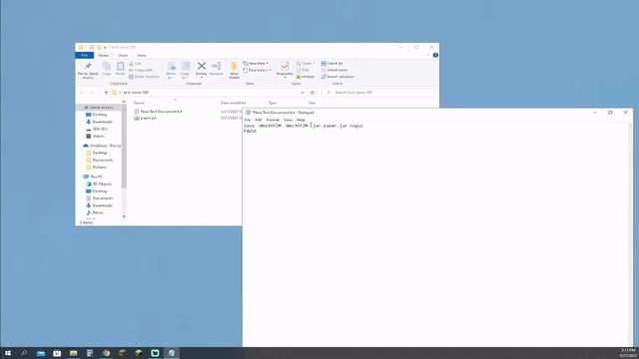Viewport: 639px width, 359px height.
Task: Click the Up arrow navigation button
Action: coord(106,93)
